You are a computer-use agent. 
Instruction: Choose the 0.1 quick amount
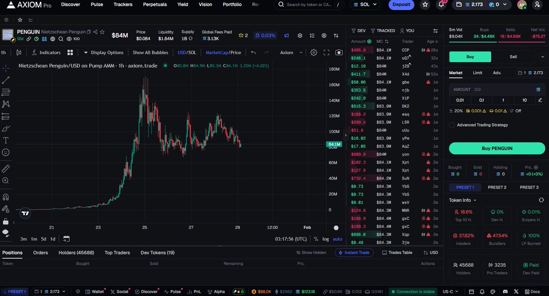click(x=481, y=100)
